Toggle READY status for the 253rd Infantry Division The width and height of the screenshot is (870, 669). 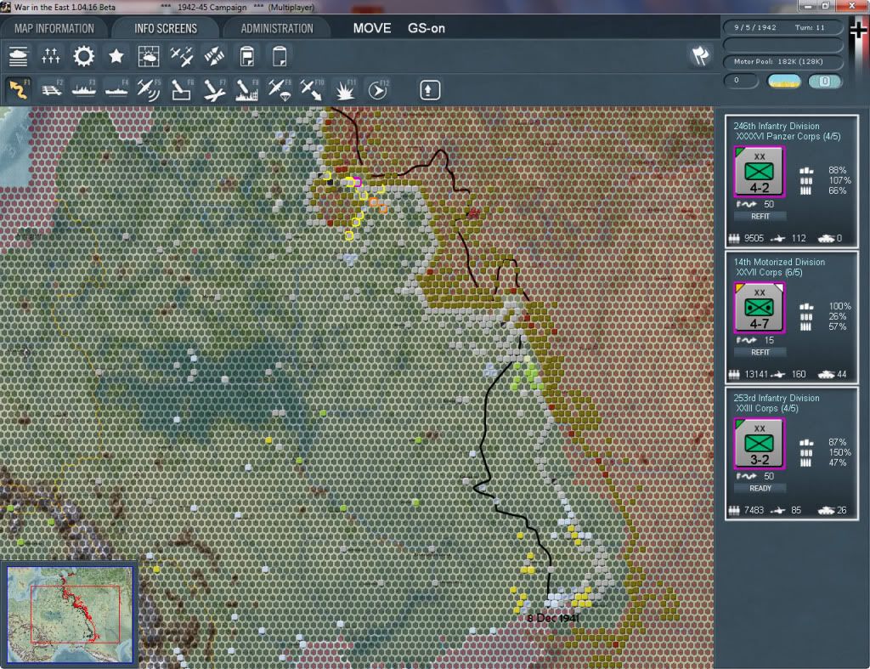click(x=760, y=489)
